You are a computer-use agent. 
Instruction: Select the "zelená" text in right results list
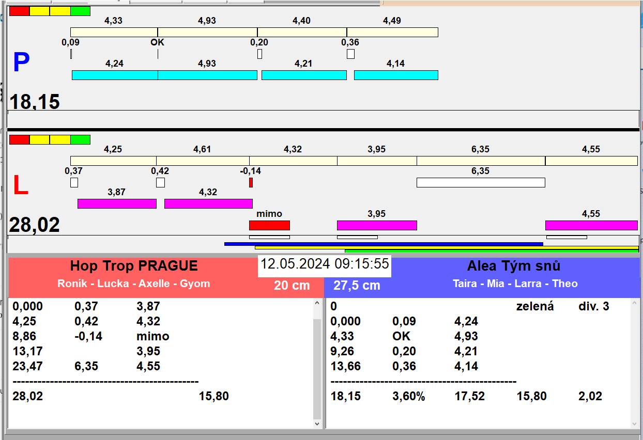(534, 306)
